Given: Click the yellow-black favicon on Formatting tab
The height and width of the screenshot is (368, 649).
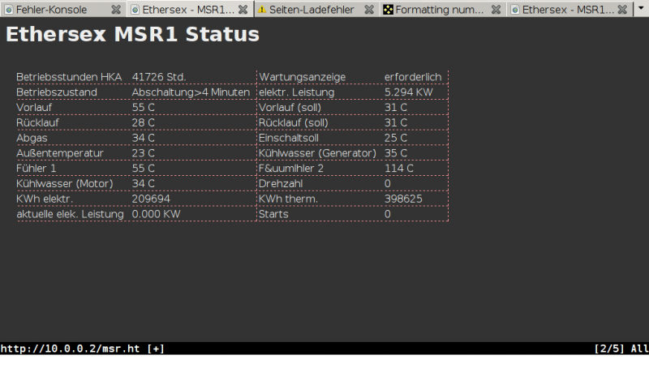Looking at the screenshot, I should coord(389,10).
